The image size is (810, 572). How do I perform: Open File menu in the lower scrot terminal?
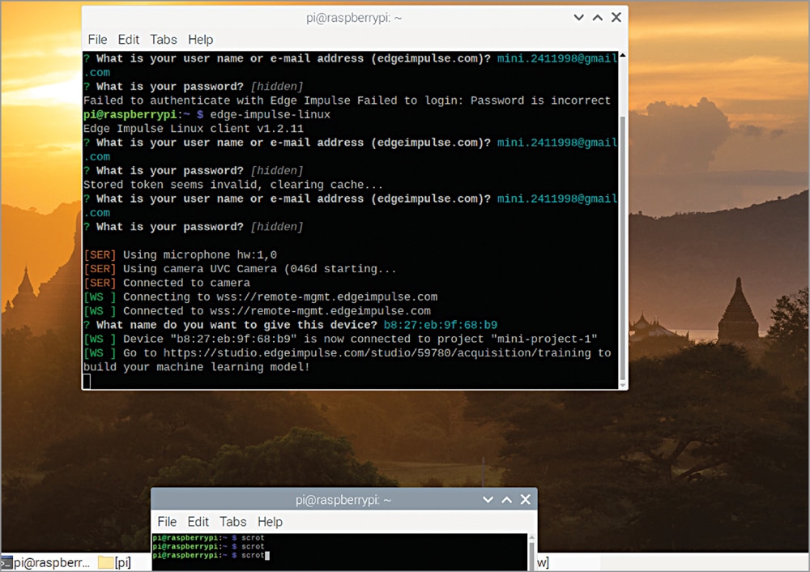pos(167,522)
